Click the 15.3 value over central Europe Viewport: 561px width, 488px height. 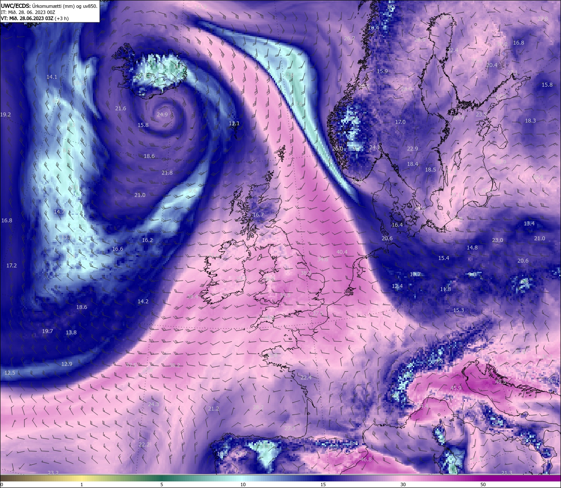[x=458, y=310]
